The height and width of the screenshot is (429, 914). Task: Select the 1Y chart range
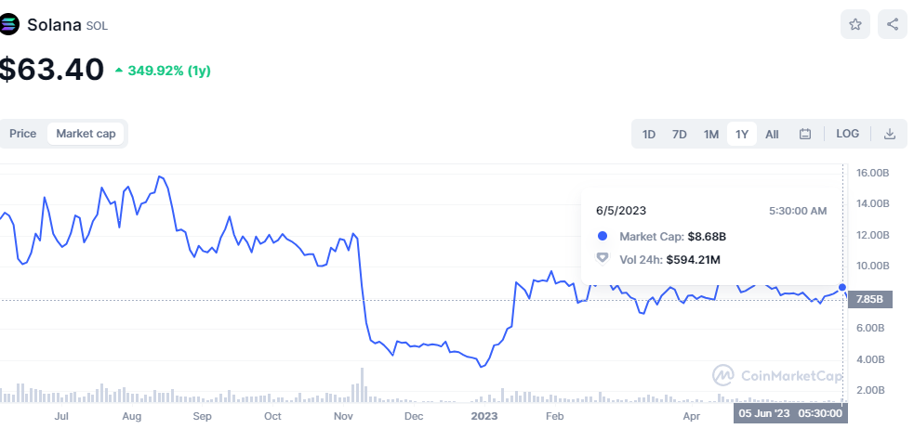coord(741,134)
